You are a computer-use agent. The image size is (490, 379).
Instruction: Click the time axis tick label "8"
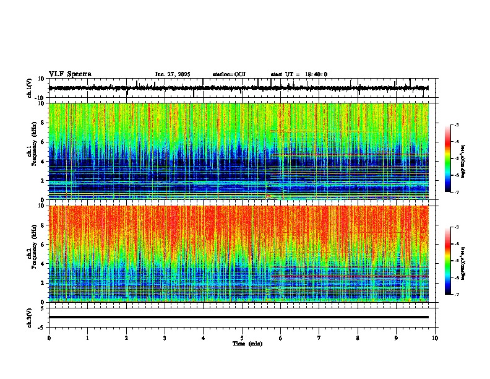358,338
